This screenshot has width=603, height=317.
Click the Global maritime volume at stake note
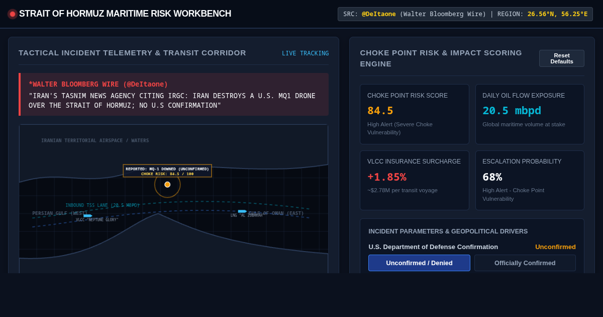pos(524,124)
